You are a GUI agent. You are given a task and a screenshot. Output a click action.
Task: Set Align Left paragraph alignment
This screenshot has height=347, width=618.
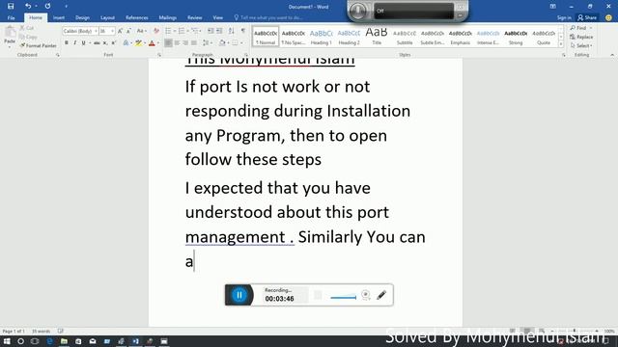click(168, 42)
